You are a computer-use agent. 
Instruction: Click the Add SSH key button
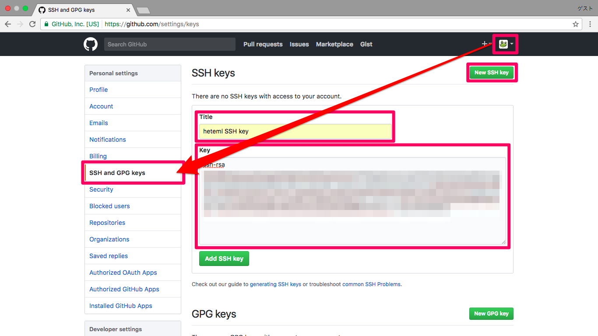click(224, 259)
